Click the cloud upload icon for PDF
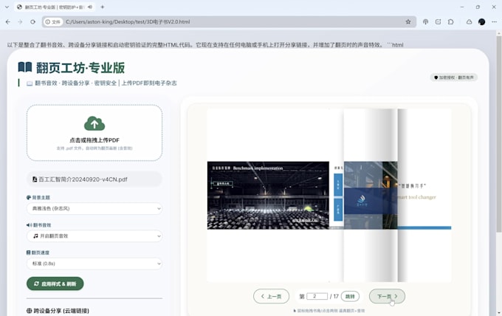Viewport: 502px width, 316px height. 94,123
